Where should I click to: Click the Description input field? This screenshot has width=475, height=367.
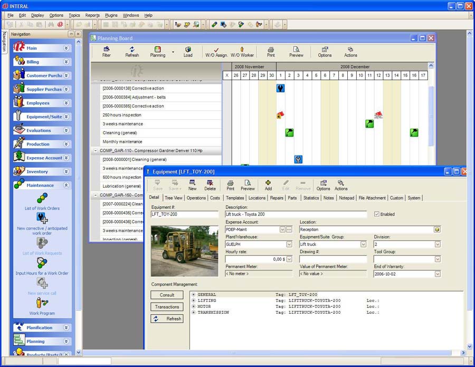296,214
